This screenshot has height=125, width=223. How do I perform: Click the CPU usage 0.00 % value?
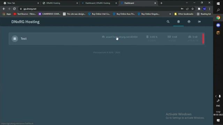tap(154, 37)
